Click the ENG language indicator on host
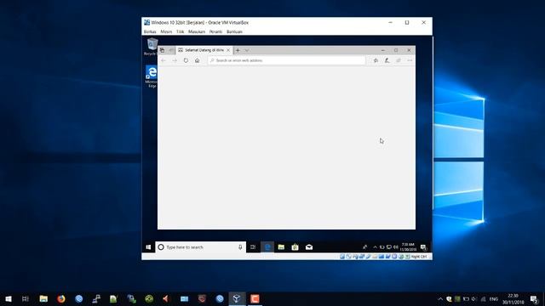 pos(494,298)
